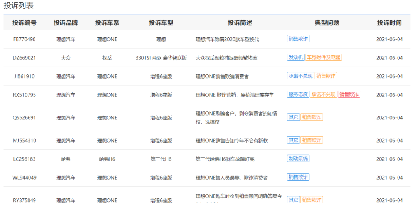
Task: Click the 其它 tag in row QS526691
Action: click(293, 117)
